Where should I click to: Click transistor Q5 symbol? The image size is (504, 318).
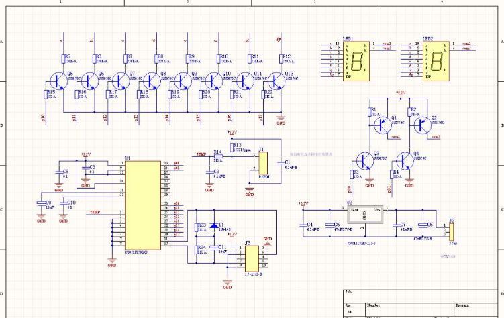coord(58,80)
